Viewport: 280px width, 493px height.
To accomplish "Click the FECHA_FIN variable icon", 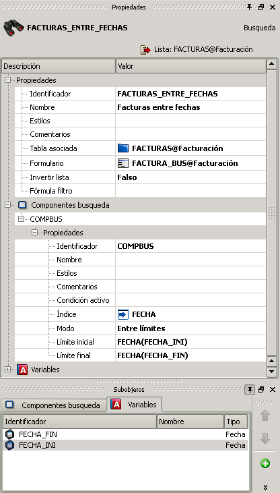I will click(x=10, y=434).
